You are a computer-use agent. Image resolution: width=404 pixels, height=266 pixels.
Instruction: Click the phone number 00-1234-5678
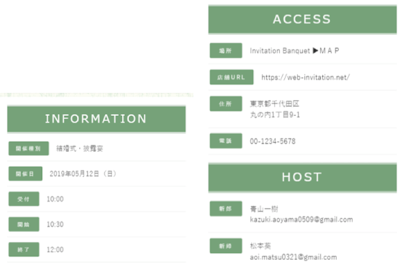(x=272, y=141)
